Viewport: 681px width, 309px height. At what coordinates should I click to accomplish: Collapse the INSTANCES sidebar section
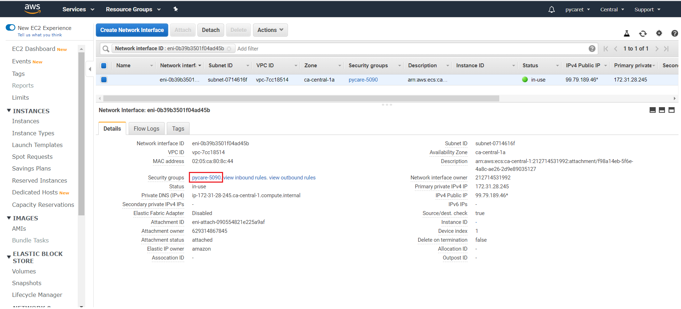[9, 111]
